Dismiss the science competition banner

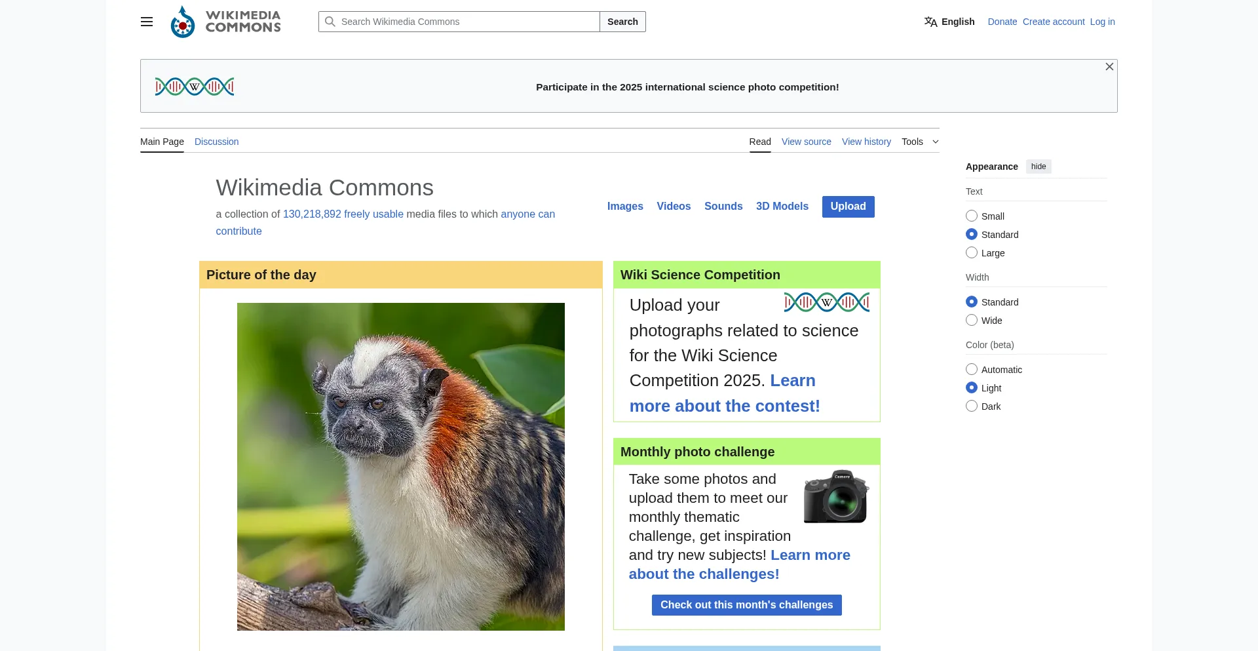(x=1109, y=67)
